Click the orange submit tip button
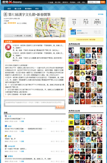107x163 pixels. 60,107
